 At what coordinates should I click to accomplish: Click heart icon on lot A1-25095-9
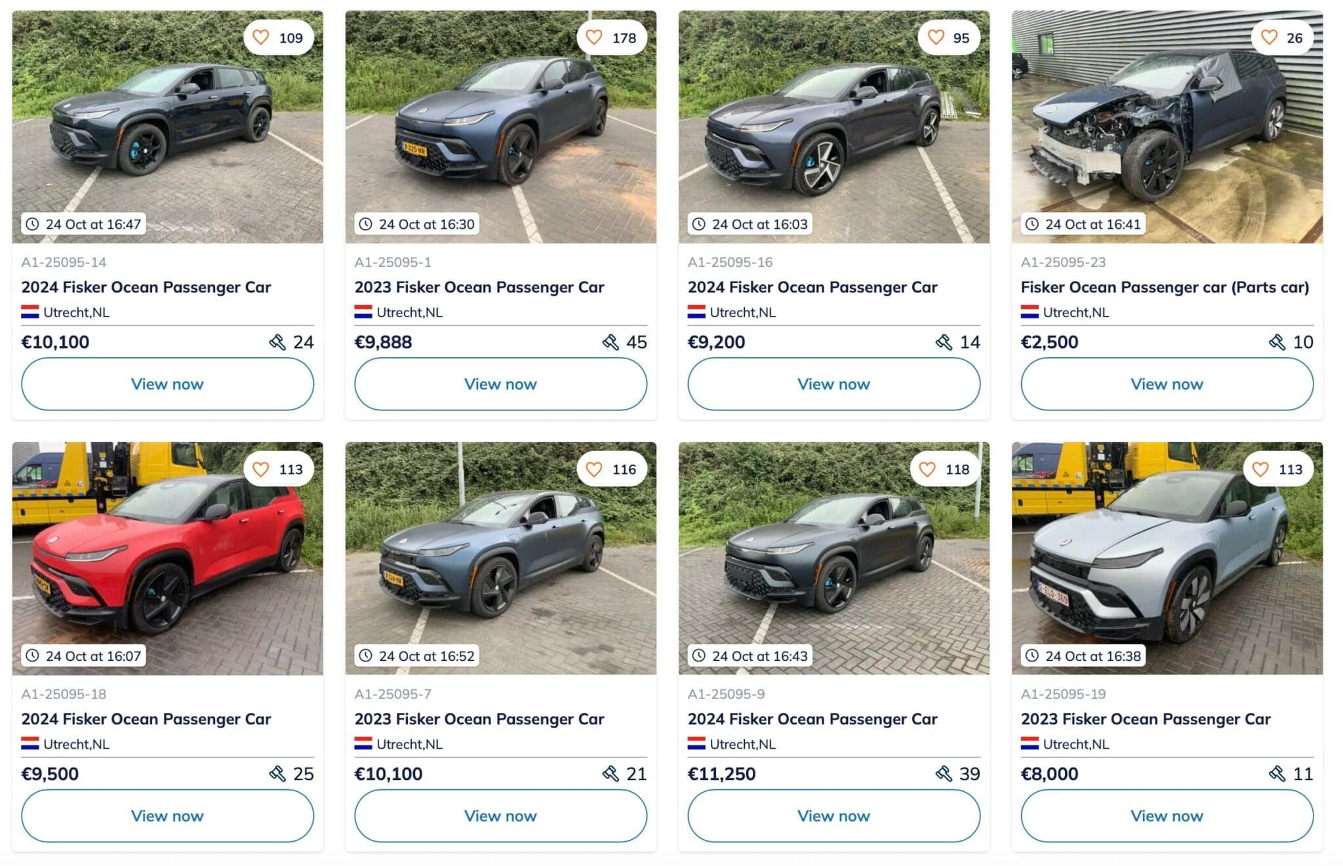pos(927,469)
